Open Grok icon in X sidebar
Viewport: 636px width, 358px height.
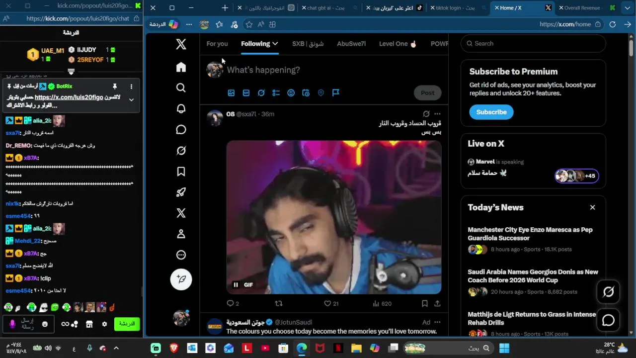[181, 151]
